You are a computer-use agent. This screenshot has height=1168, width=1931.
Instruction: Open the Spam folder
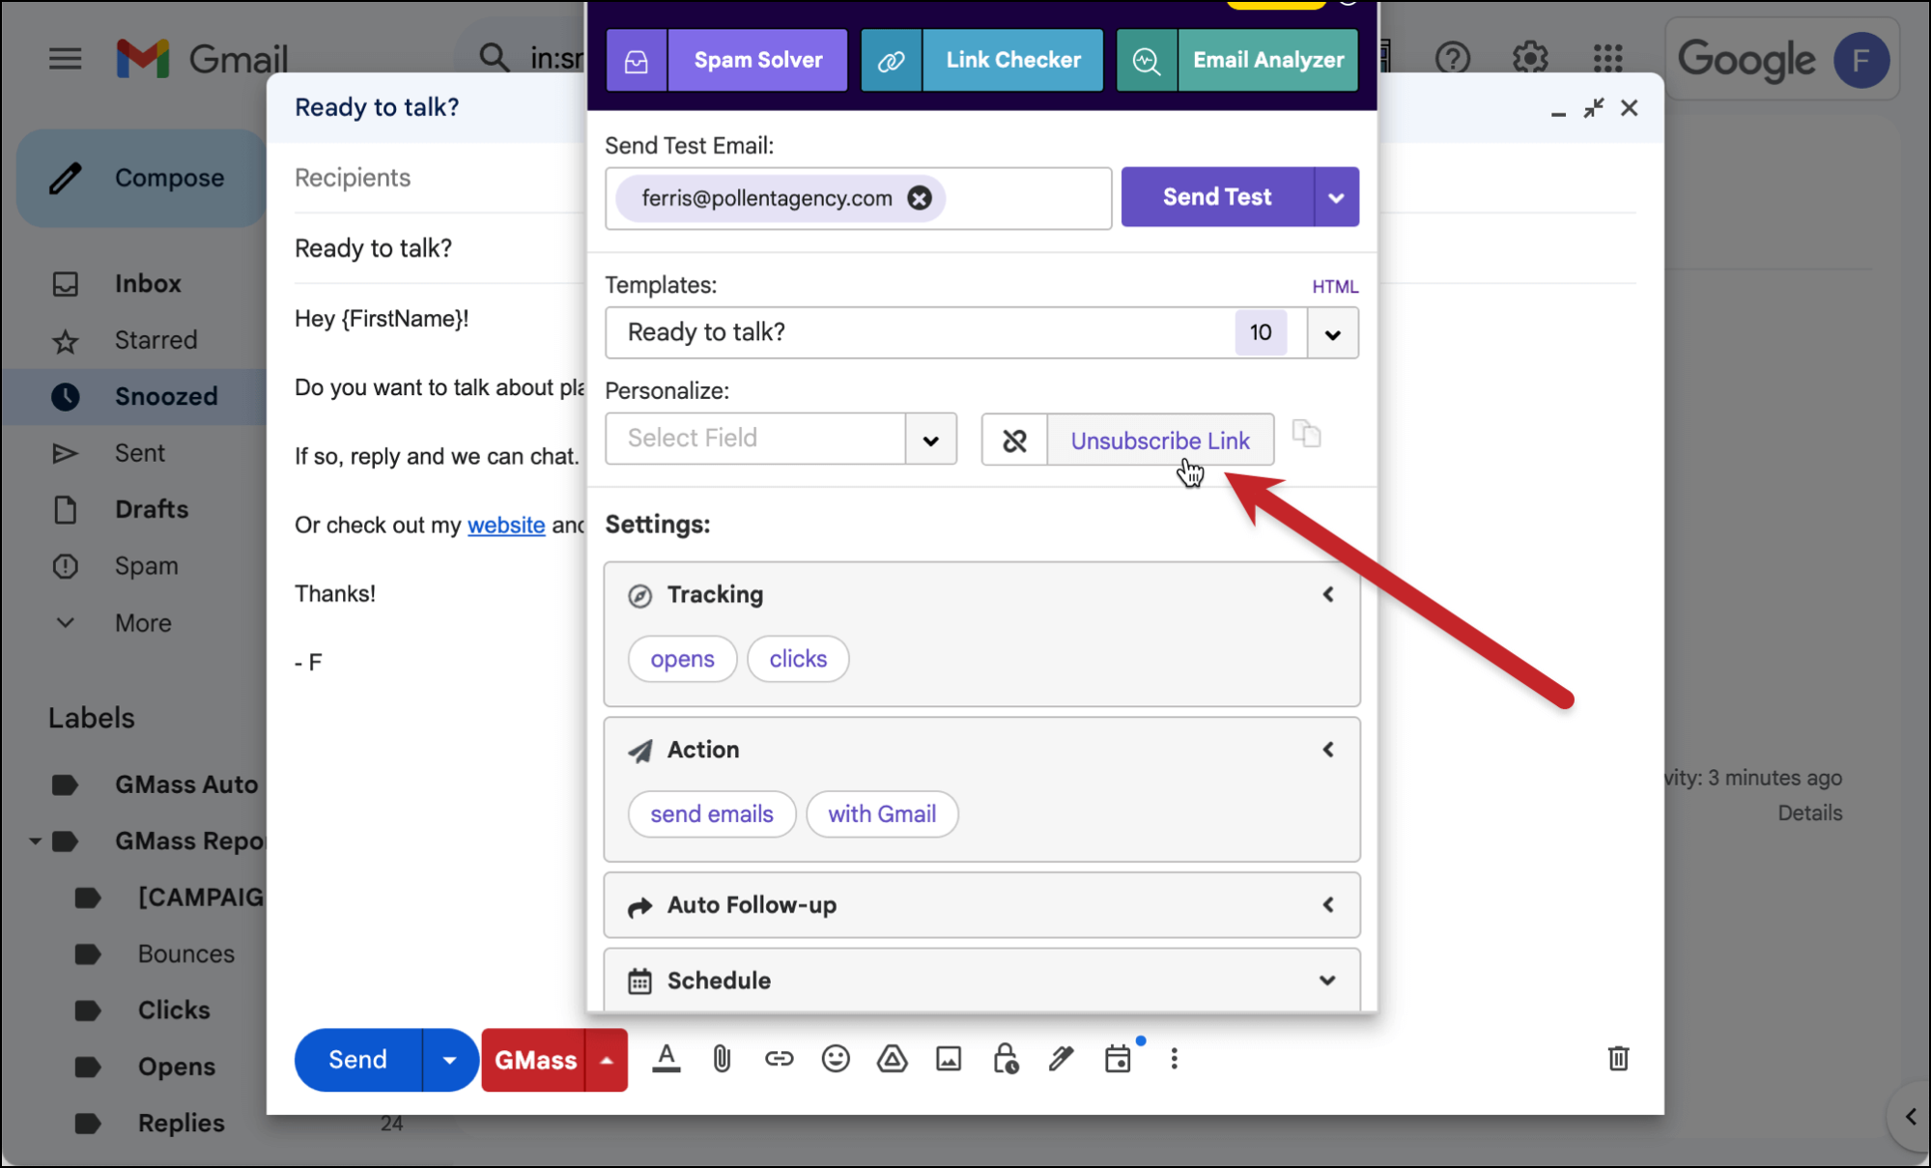[x=146, y=566]
